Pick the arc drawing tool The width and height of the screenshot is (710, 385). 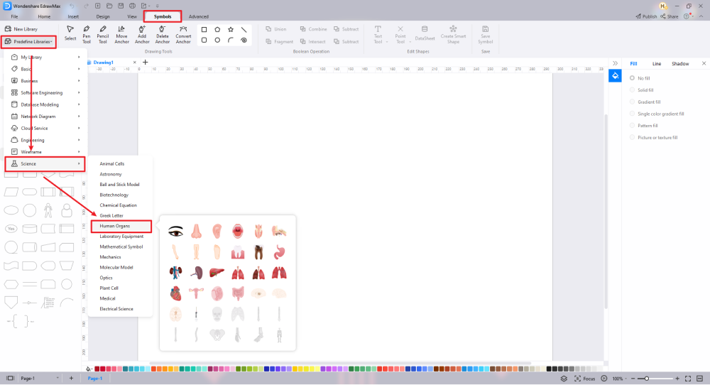[x=231, y=40]
